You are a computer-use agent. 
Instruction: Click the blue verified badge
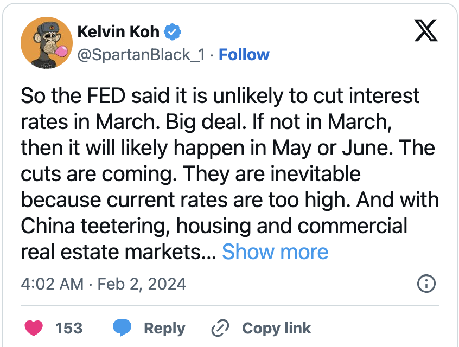click(172, 32)
